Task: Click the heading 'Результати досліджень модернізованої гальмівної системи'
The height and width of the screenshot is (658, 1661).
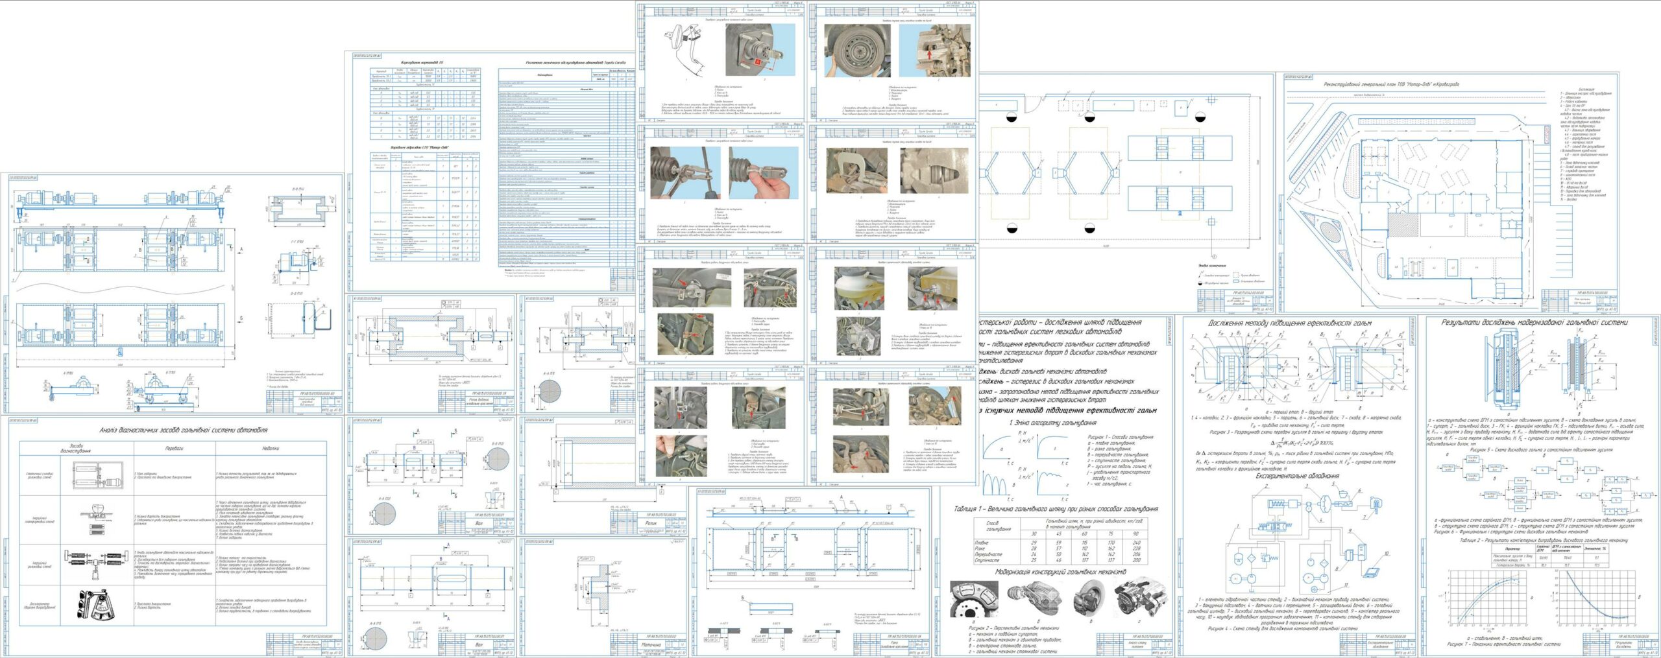Action: (x=1534, y=322)
